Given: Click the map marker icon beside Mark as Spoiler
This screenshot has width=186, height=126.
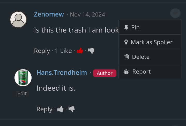Looking at the screenshot, I should 126,42.
